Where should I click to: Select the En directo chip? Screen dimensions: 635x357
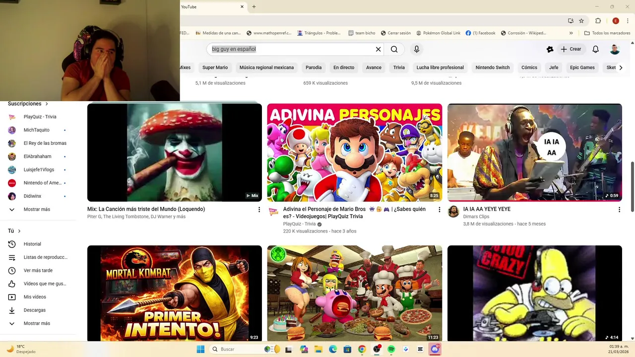[344, 67]
